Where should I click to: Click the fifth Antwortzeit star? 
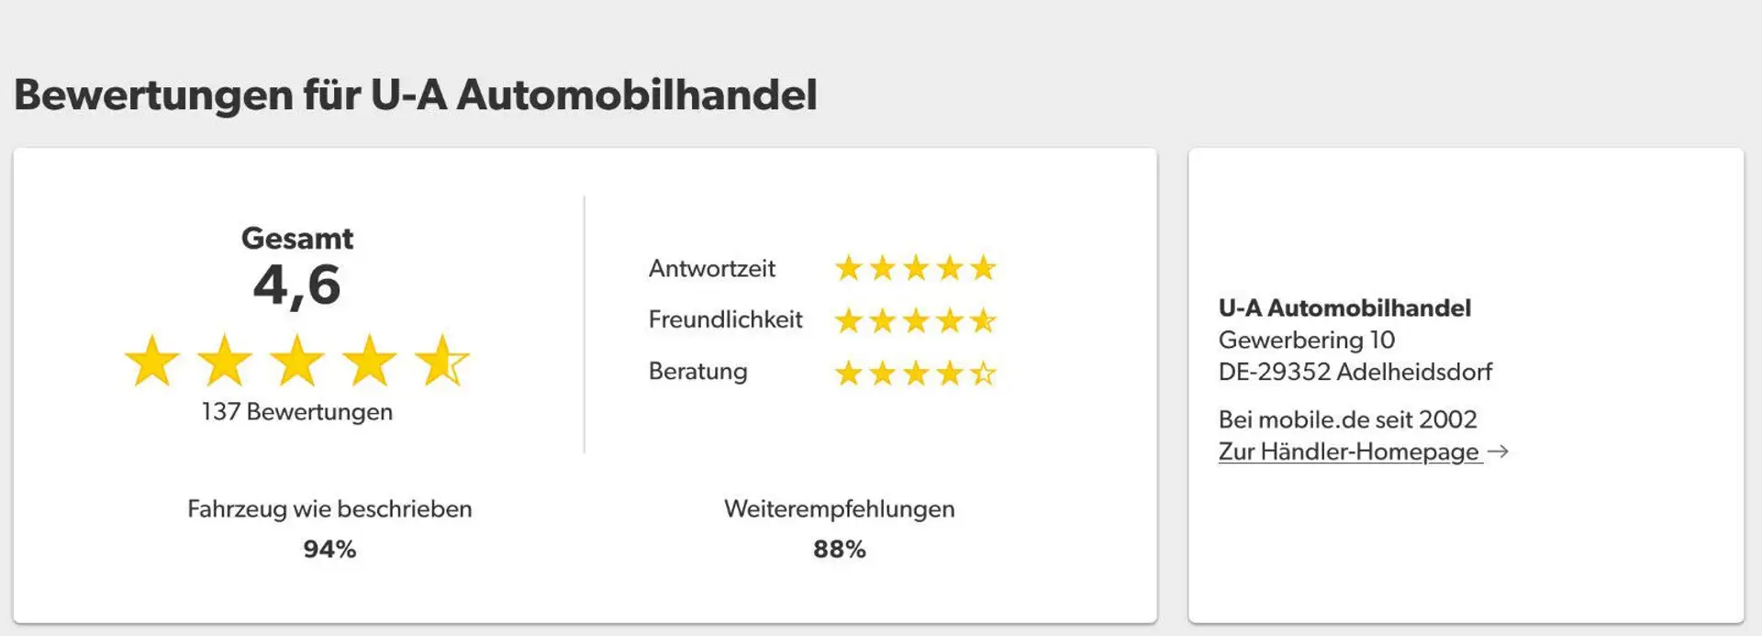click(983, 268)
